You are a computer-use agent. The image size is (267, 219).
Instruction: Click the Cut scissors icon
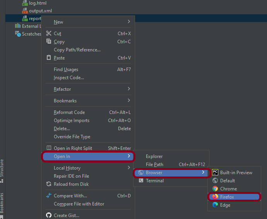click(x=49, y=34)
